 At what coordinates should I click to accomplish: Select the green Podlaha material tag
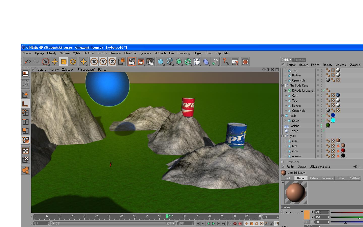coord(328,125)
